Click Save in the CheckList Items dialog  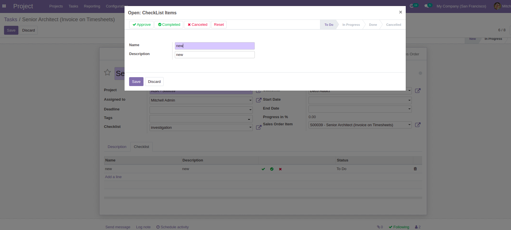coord(136,82)
